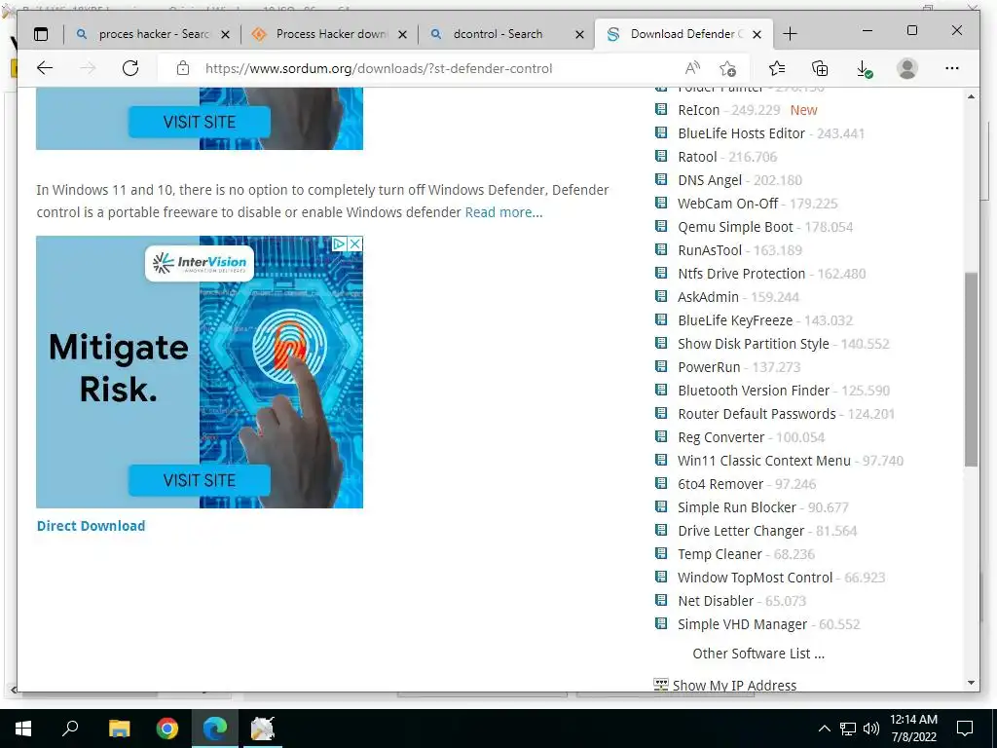
Task: Open Bluetooth Version Finder link
Action: [754, 391]
